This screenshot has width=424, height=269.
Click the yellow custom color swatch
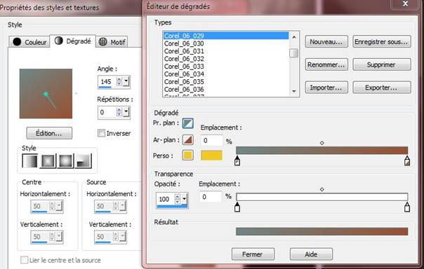pos(212,156)
